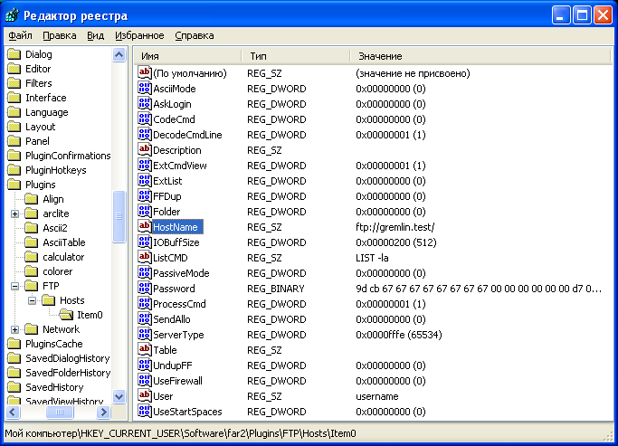Select the PluginsCache key

click(54, 344)
